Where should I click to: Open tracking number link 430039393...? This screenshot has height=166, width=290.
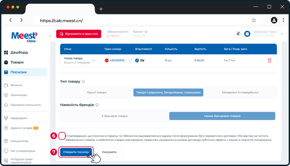click(x=118, y=60)
